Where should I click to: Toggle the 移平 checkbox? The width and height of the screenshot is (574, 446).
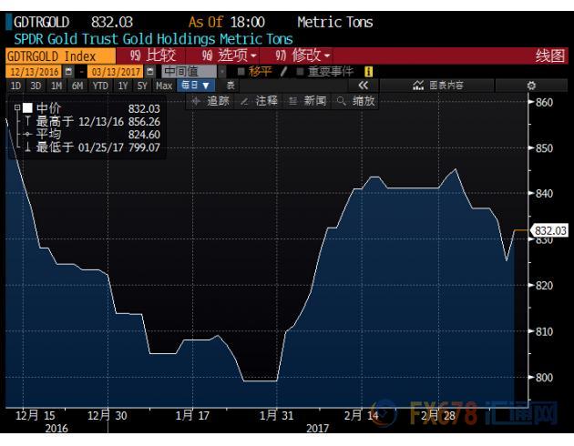coord(241,71)
